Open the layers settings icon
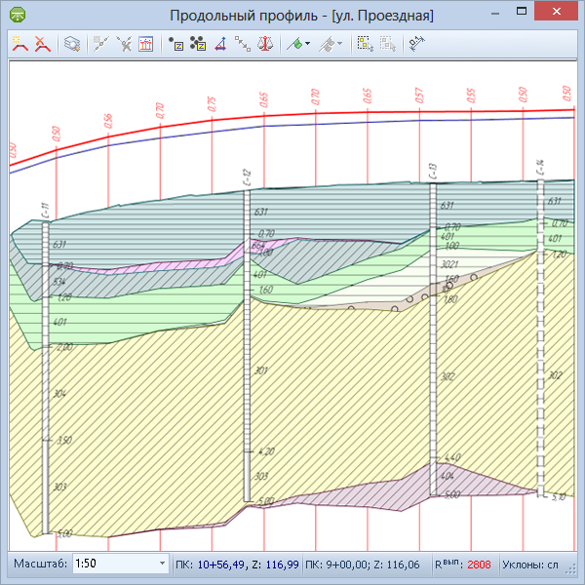 point(72,44)
